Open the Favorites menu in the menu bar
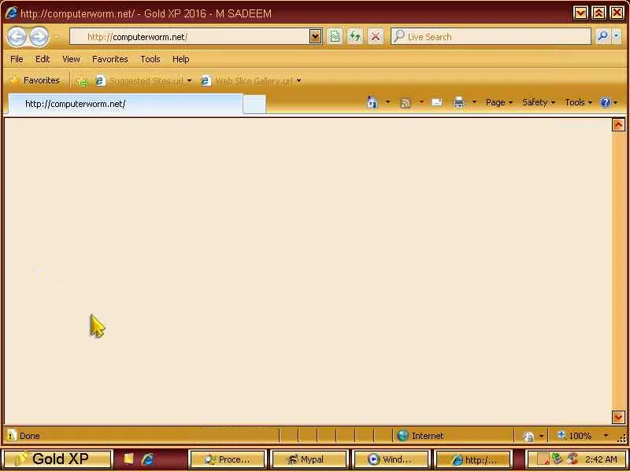This screenshot has height=472, width=630. click(x=109, y=60)
